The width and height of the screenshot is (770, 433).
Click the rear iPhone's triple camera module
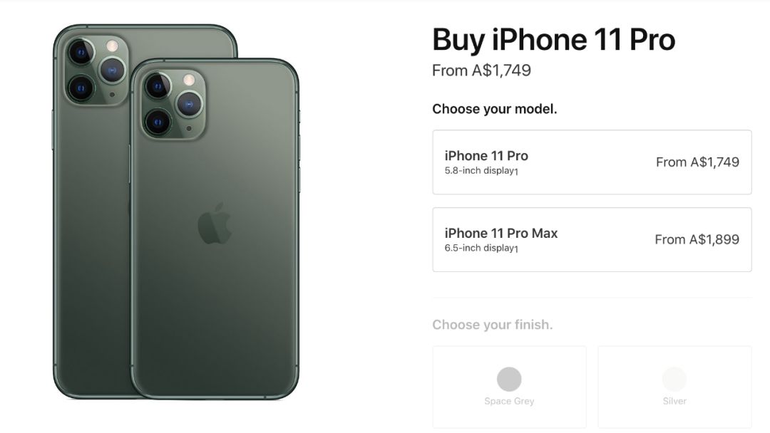pos(96,70)
